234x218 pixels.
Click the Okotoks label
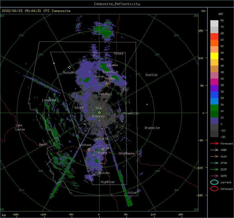tap(104, 173)
